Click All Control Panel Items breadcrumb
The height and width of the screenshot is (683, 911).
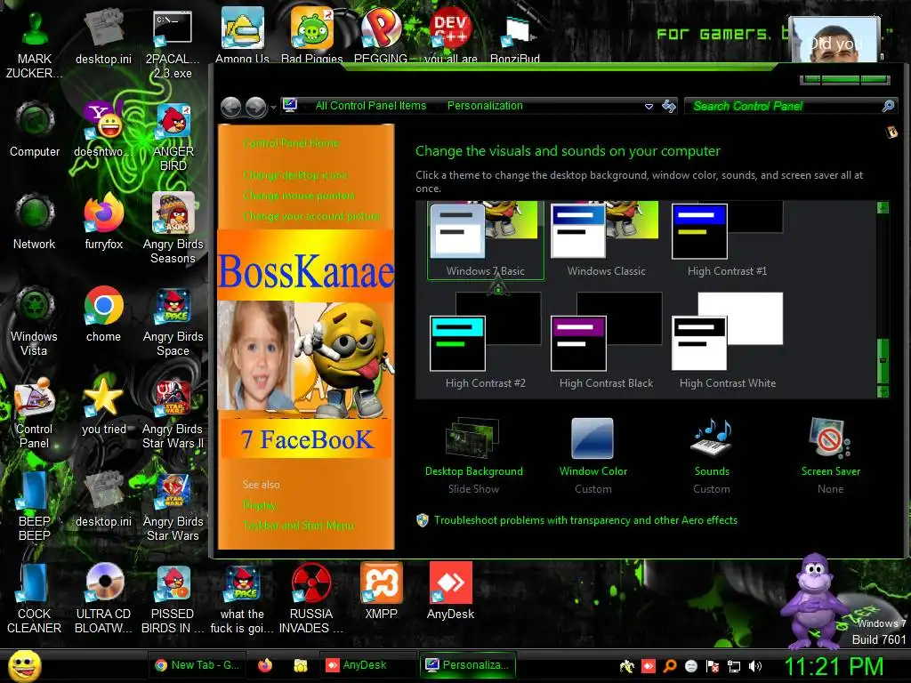point(371,106)
